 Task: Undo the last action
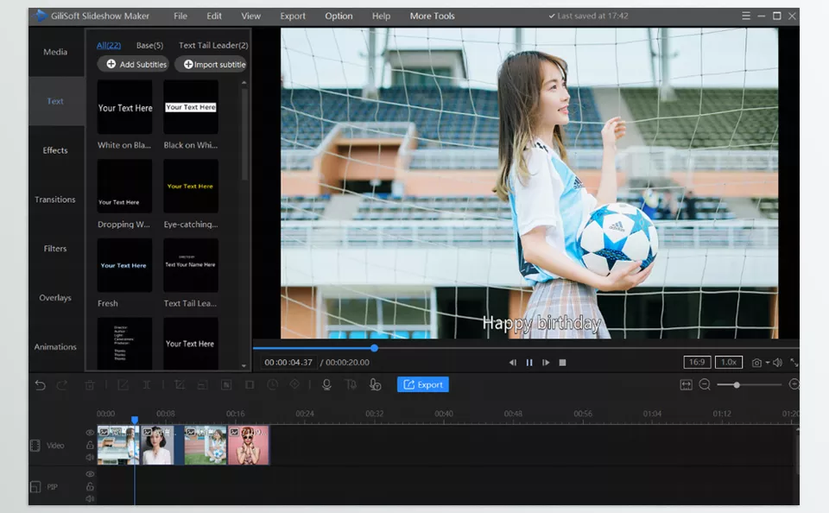[41, 385]
